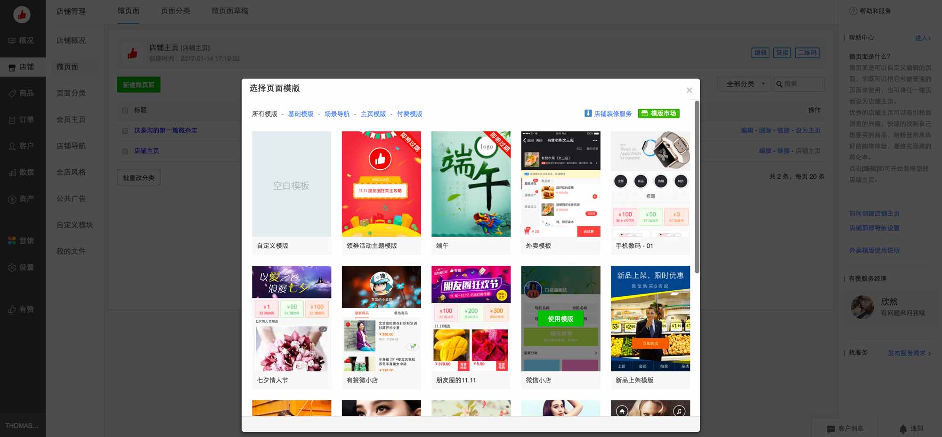Image resolution: width=942 pixels, height=437 pixels.
Task: Click the 通知 bell icon
Action: (903, 429)
